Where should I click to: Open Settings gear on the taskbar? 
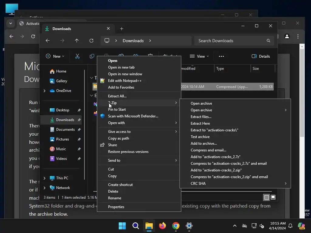point(189,226)
